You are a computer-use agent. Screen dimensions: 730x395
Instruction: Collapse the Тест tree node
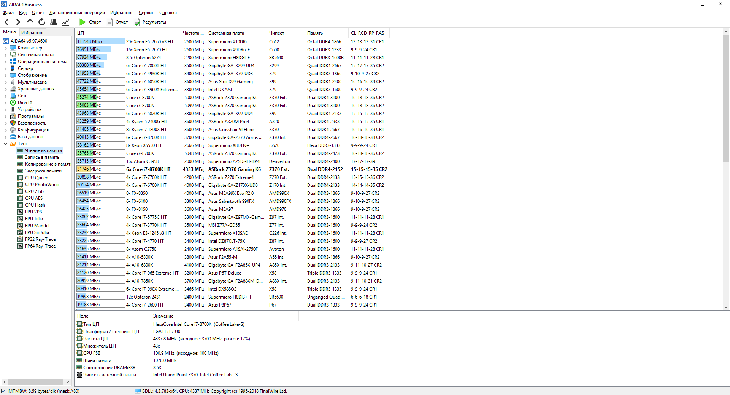[x=5, y=144]
